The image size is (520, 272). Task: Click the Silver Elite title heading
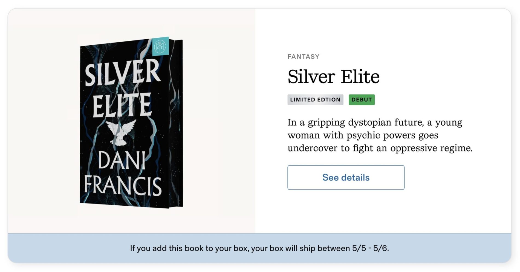(333, 76)
